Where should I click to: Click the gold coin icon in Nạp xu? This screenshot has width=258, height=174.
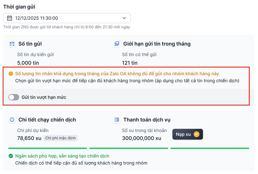[197, 134]
